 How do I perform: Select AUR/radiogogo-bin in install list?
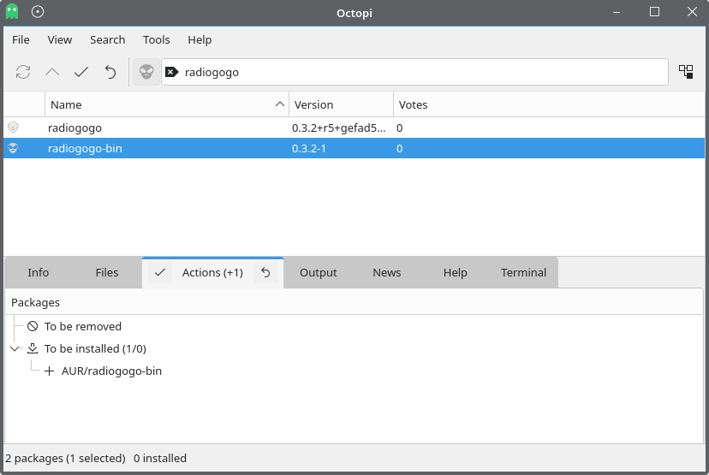pyautogui.click(x=111, y=371)
